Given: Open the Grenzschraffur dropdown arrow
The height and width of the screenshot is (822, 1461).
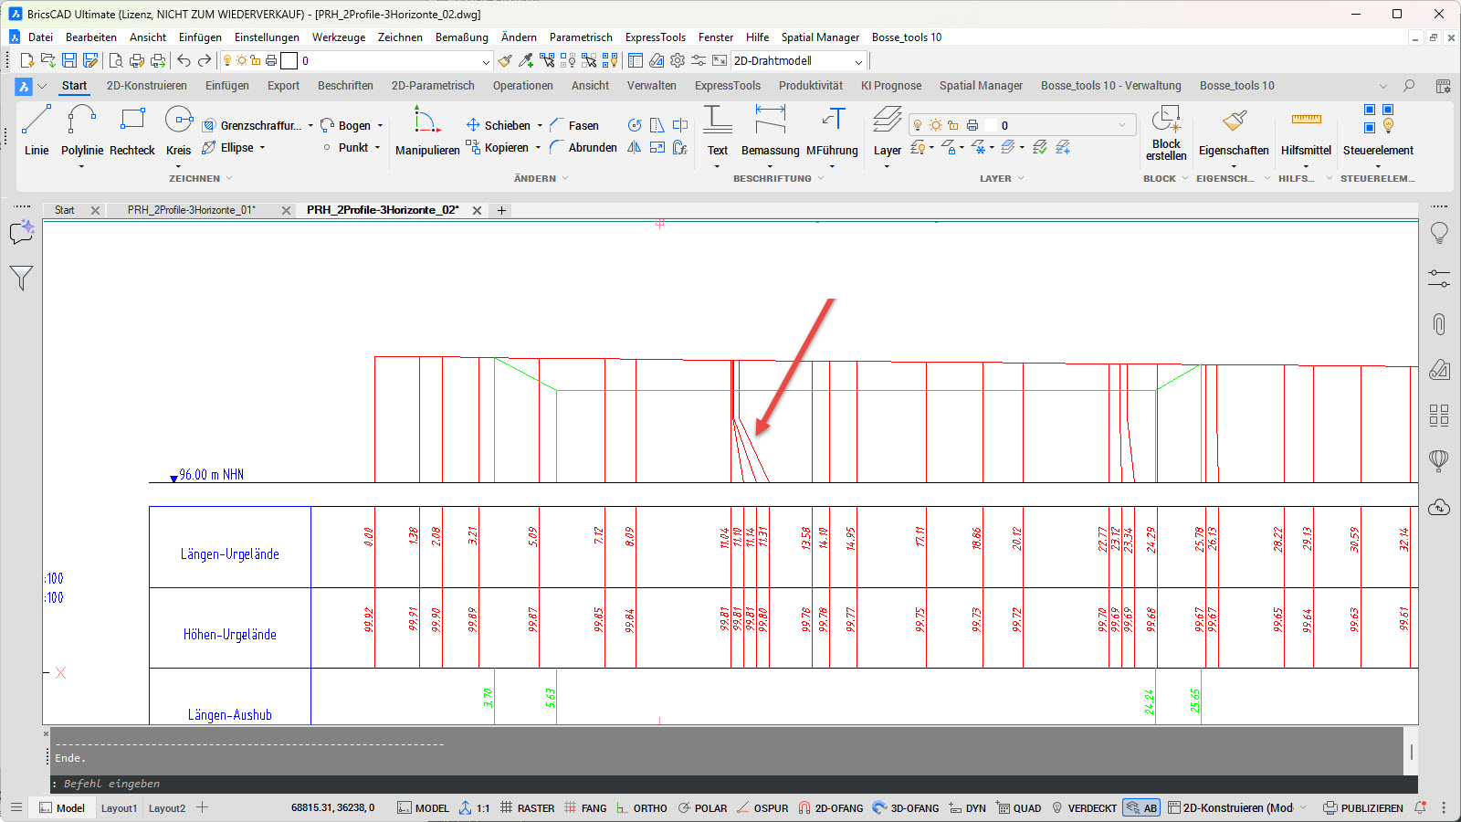Looking at the screenshot, I should [310, 126].
